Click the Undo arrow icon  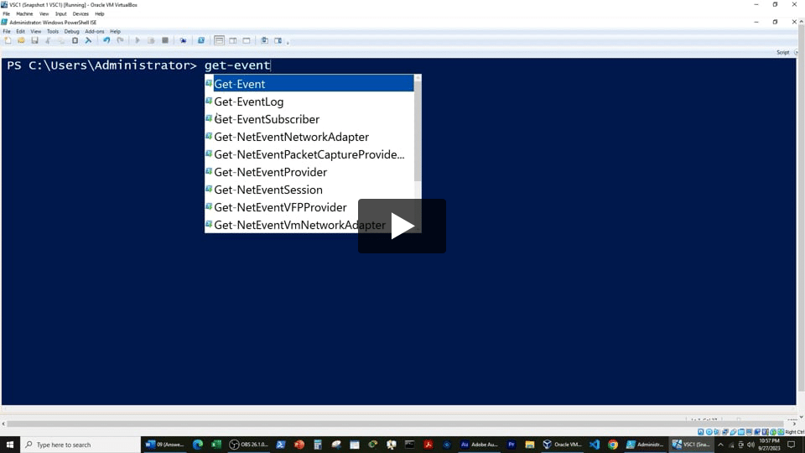coord(106,40)
